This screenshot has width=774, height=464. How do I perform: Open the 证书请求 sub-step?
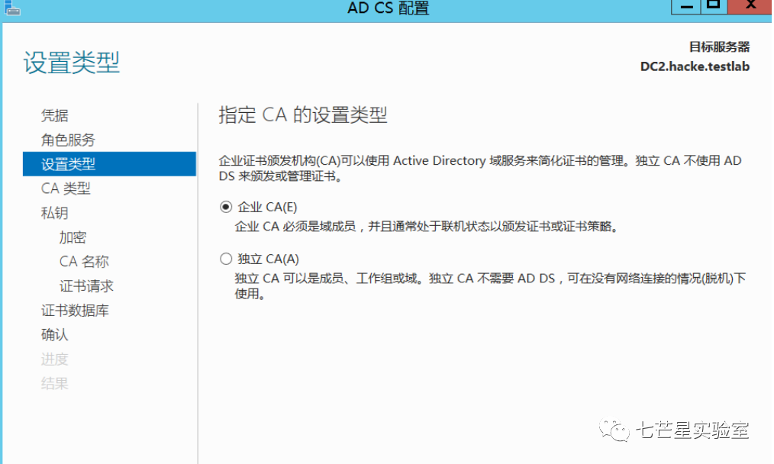click(86, 286)
